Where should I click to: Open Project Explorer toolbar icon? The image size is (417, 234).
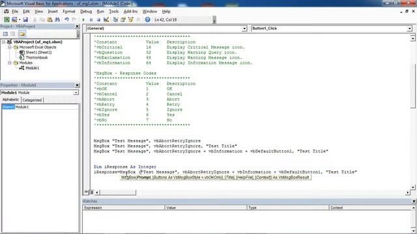(x=115, y=19)
